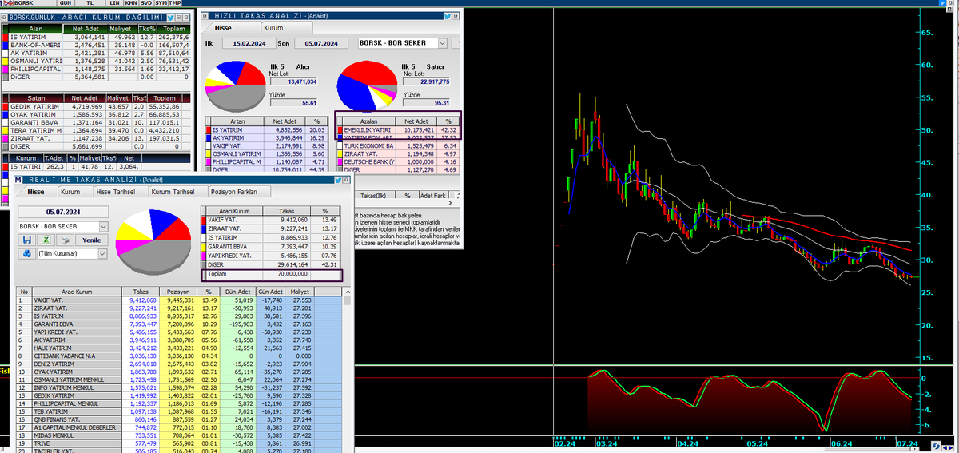Click BANK-OF-AMERI row in Alan list
Screen dimensions: 959x453
[97, 44]
